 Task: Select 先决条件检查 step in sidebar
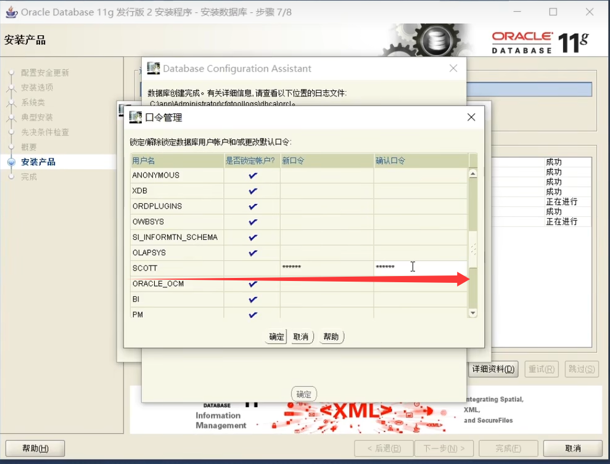[45, 132]
